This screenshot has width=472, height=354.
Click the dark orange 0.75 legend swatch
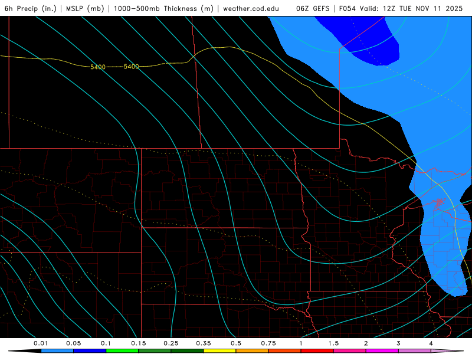285,351
